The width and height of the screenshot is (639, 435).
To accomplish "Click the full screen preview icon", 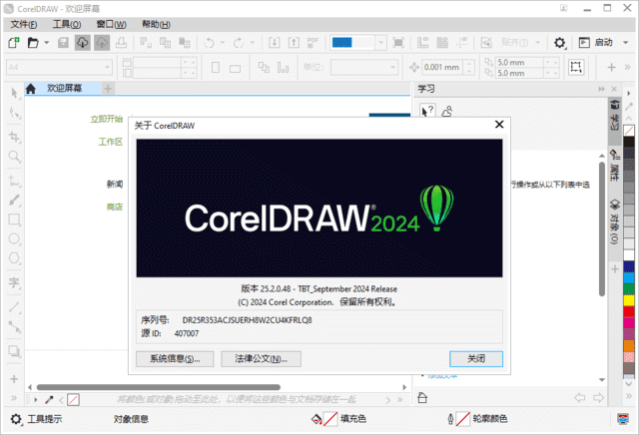I will click(398, 42).
